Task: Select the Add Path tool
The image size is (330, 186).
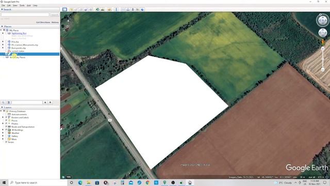Action: [81, 9]
